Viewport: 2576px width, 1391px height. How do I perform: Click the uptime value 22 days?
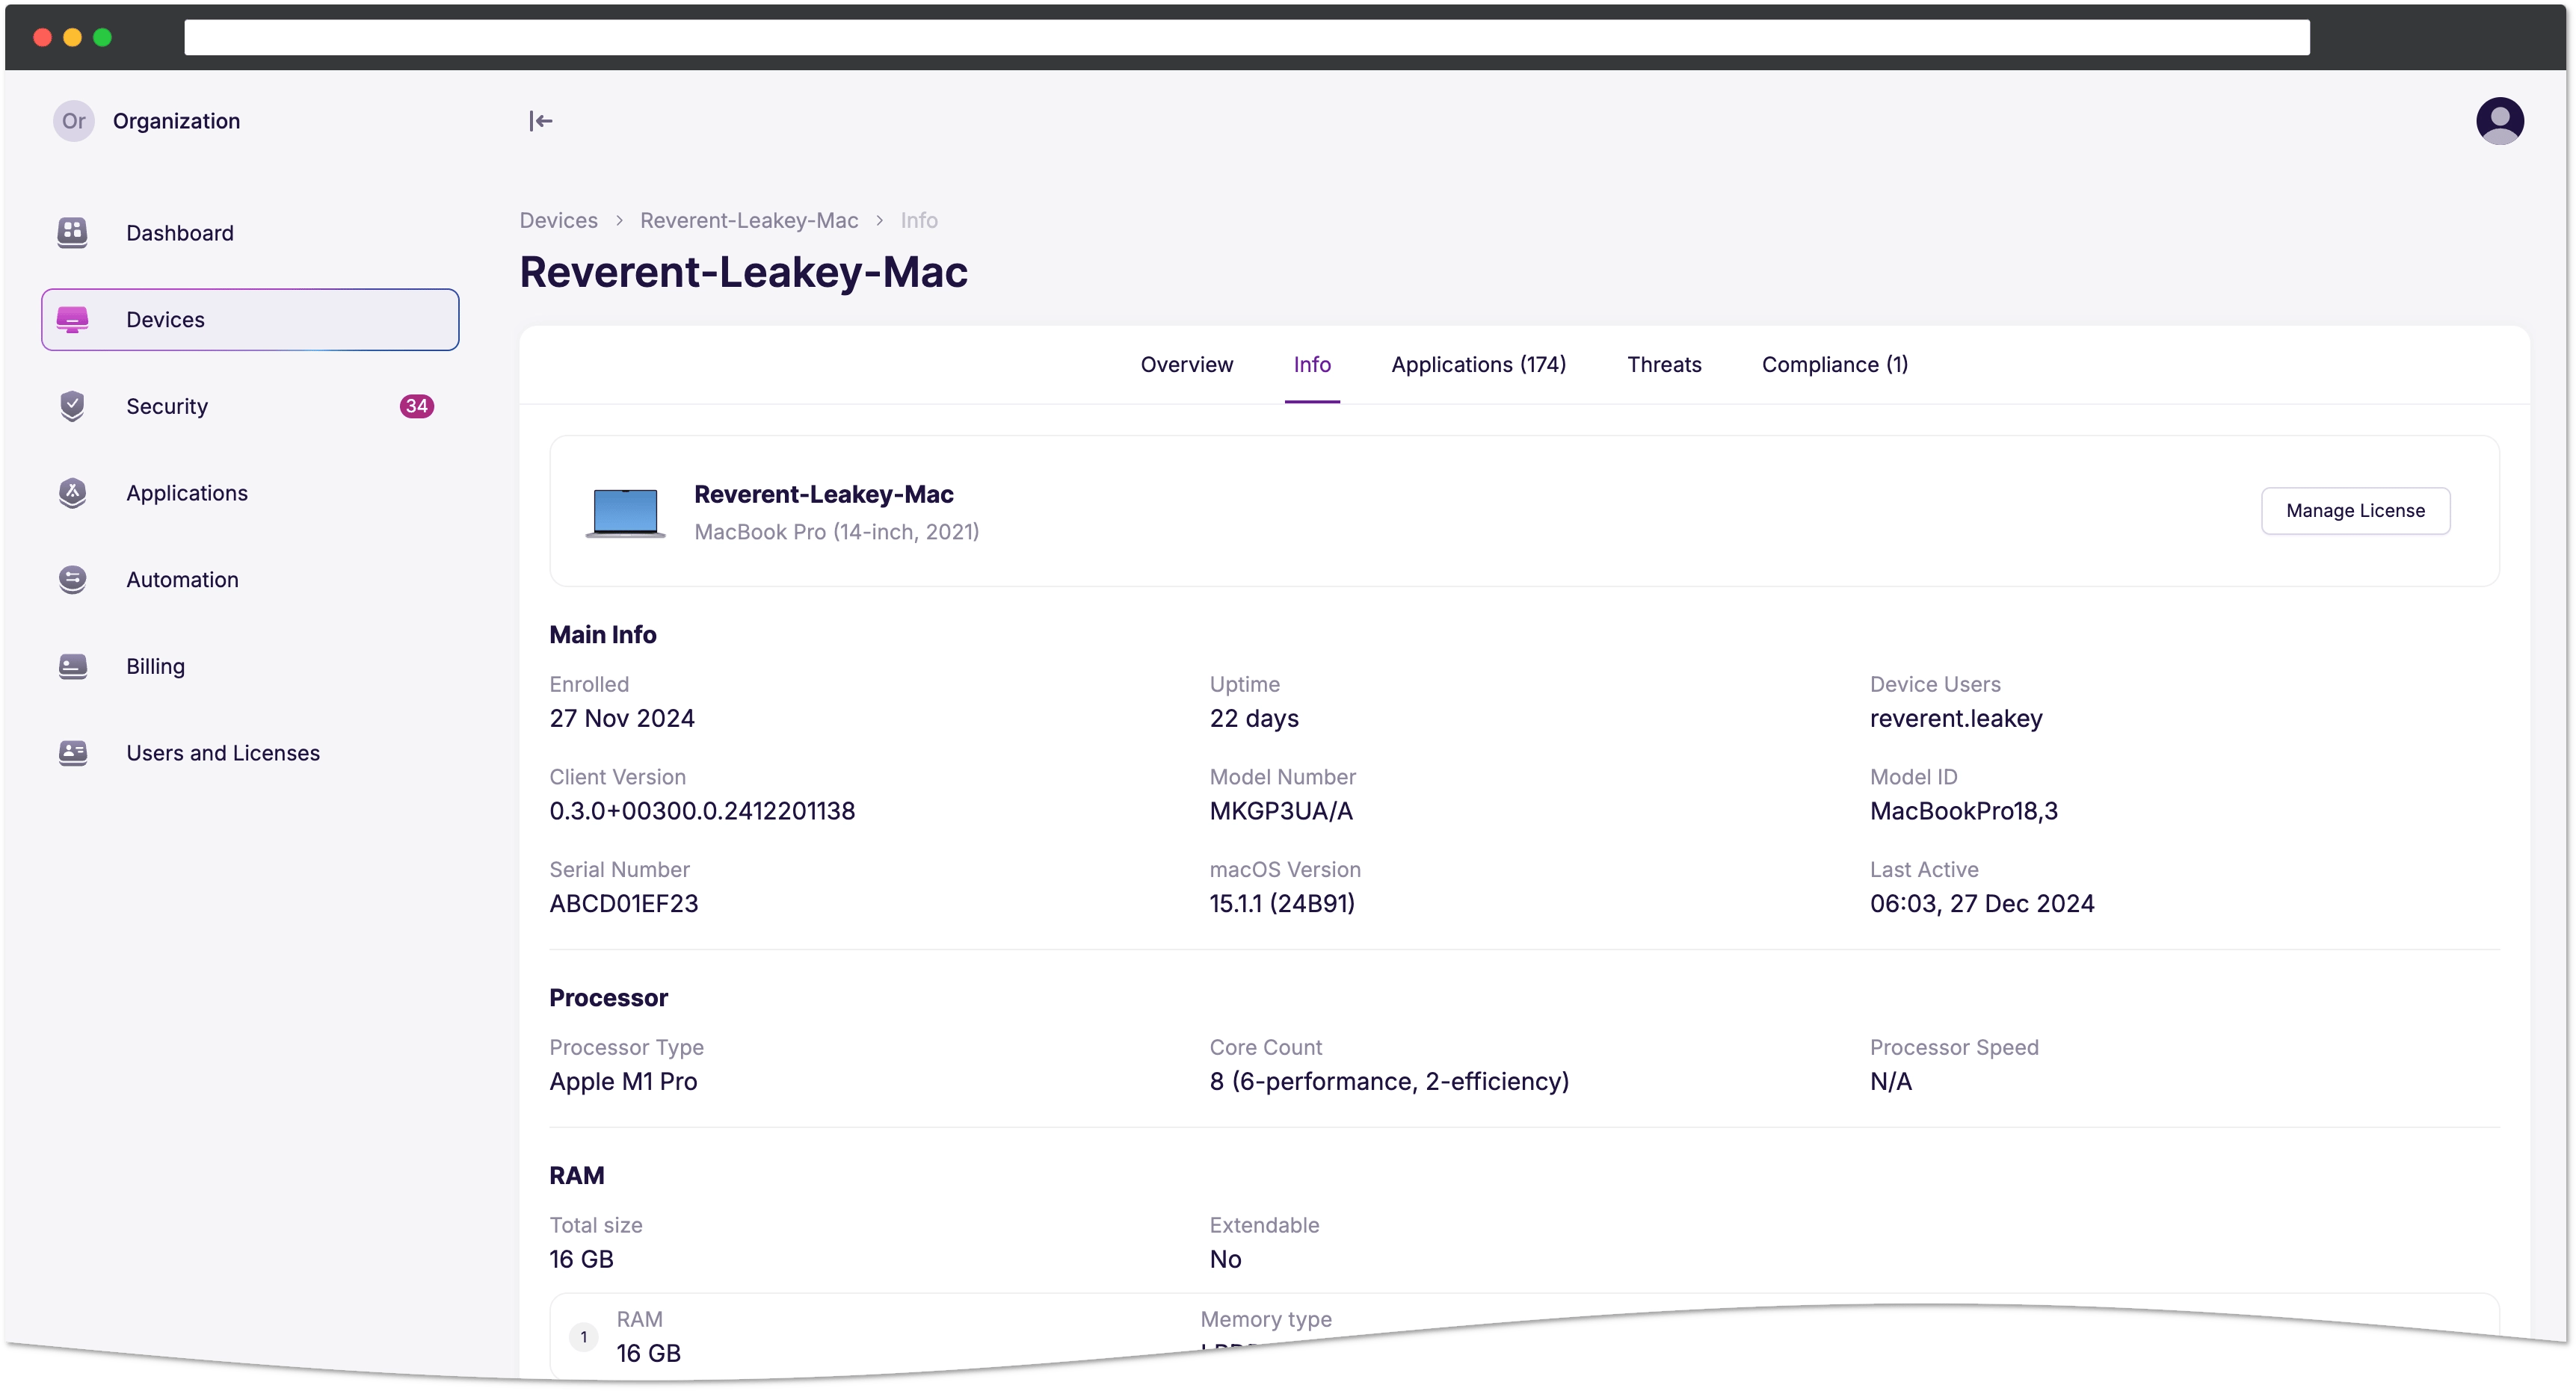(1254, 719)
